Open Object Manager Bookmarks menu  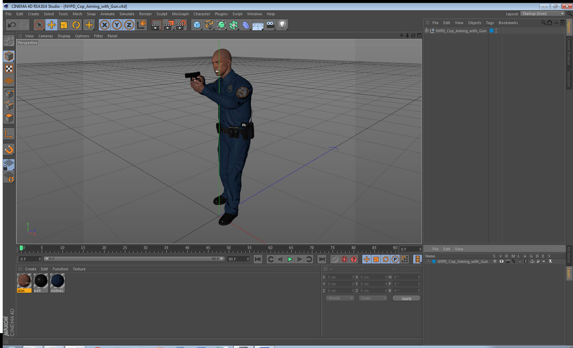pyautogui.click(x=508, y=23)
